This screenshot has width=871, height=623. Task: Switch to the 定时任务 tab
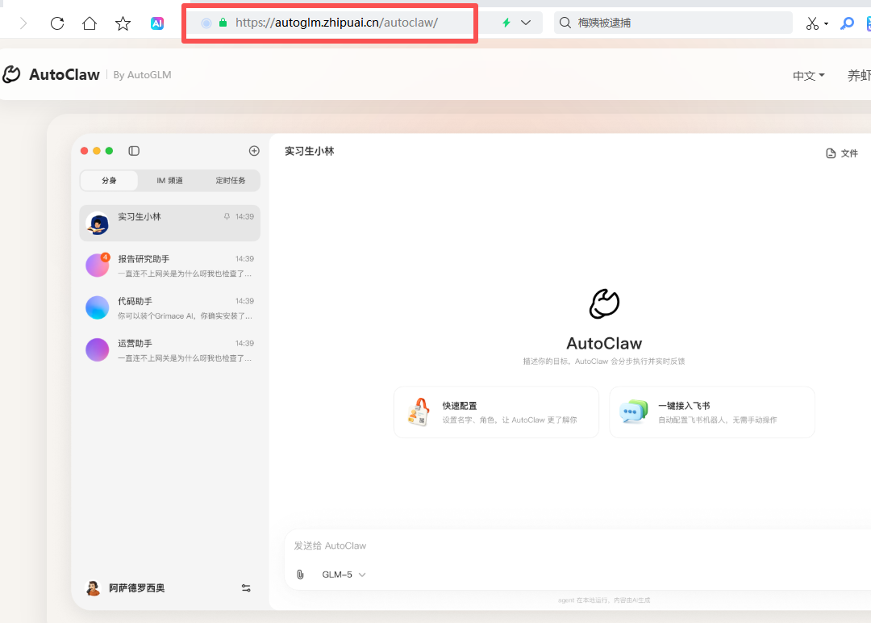230,181
